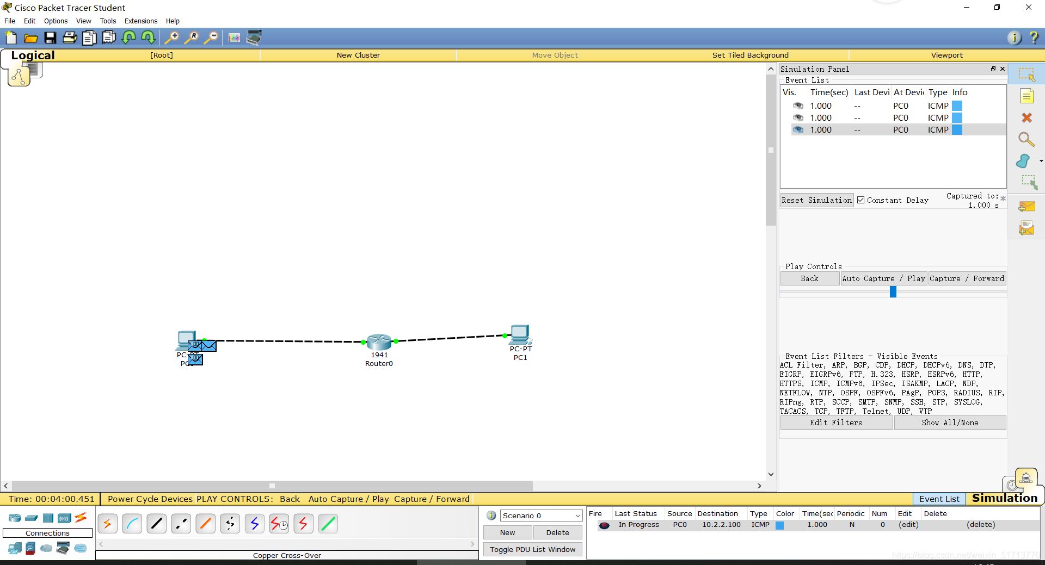The image size is (1045, 565).
Task: Toggle visibility eye of first ICMP event
Action: click(x=798, y=105)
